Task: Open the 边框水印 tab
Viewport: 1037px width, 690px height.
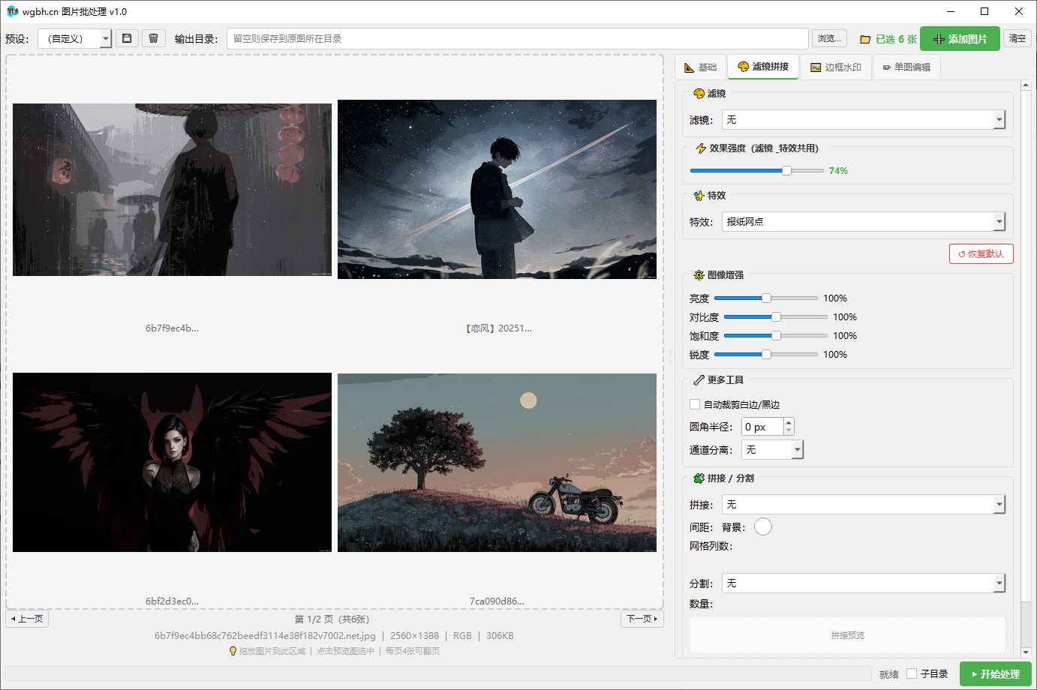Action: pyautogui.click(x=836, y=67)
